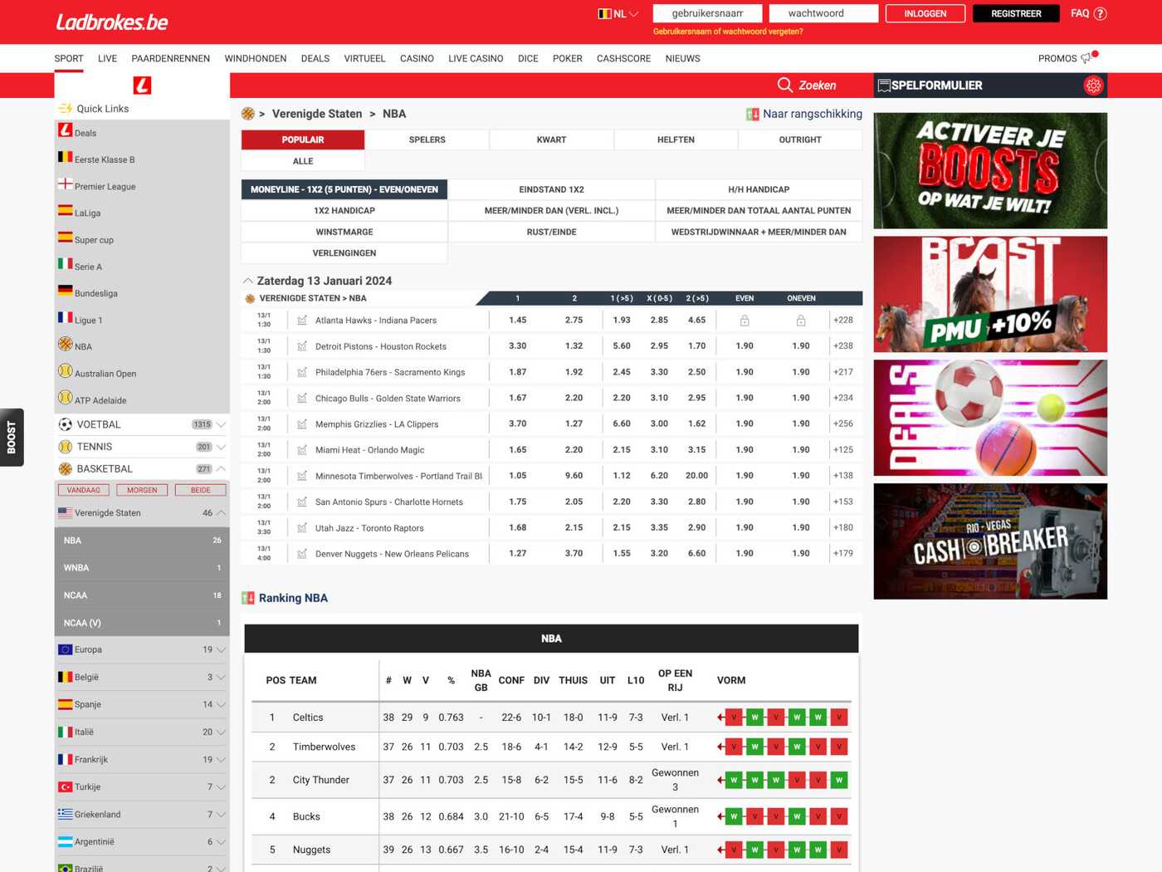Open stats icon for Atlanta Hawks match
This screenshot has width=1162, height=872.
[302, 320]
